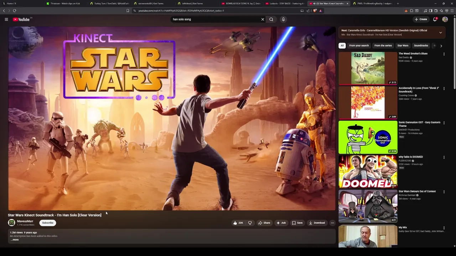Download the video
Viewport: 456px width, 256px height.
[x=317, y=223]
